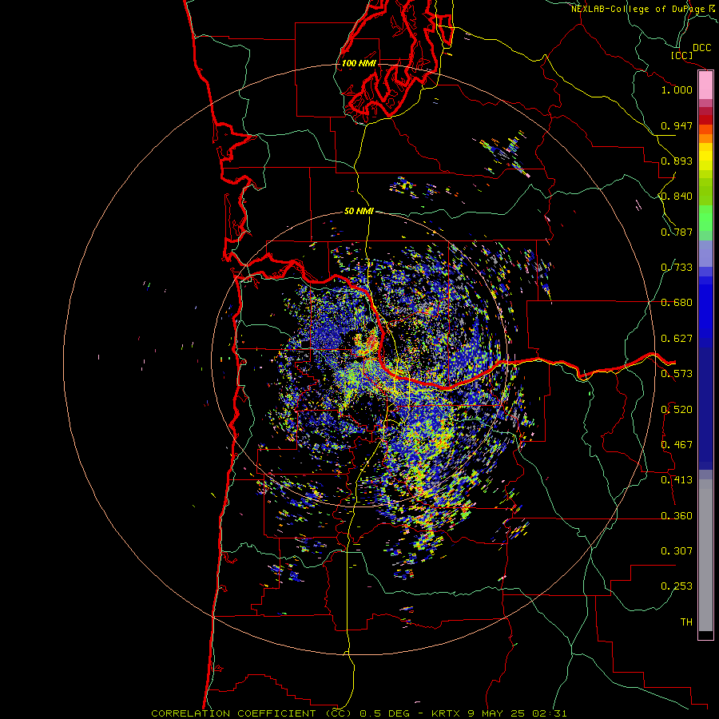Click the 50 NMI range ring label
Viewport: 719px width, 719px height.
pos(359,211)
